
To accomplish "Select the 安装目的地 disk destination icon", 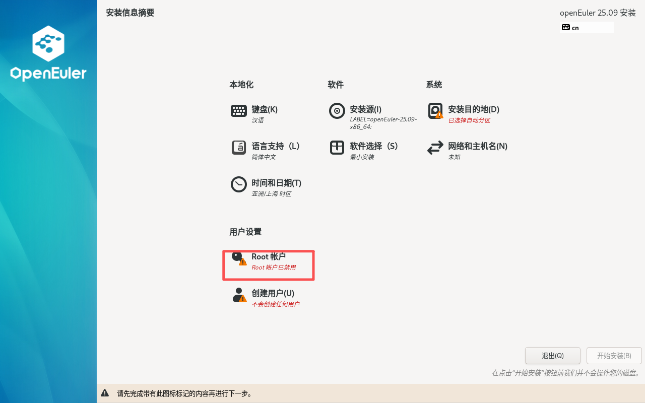I will (434, 110).
